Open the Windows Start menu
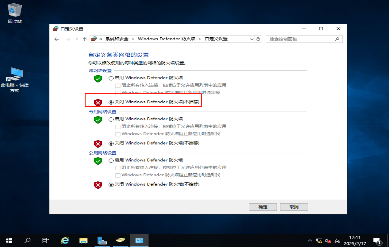The width and height of the screenshot is (389, 247). coord(9,241)
